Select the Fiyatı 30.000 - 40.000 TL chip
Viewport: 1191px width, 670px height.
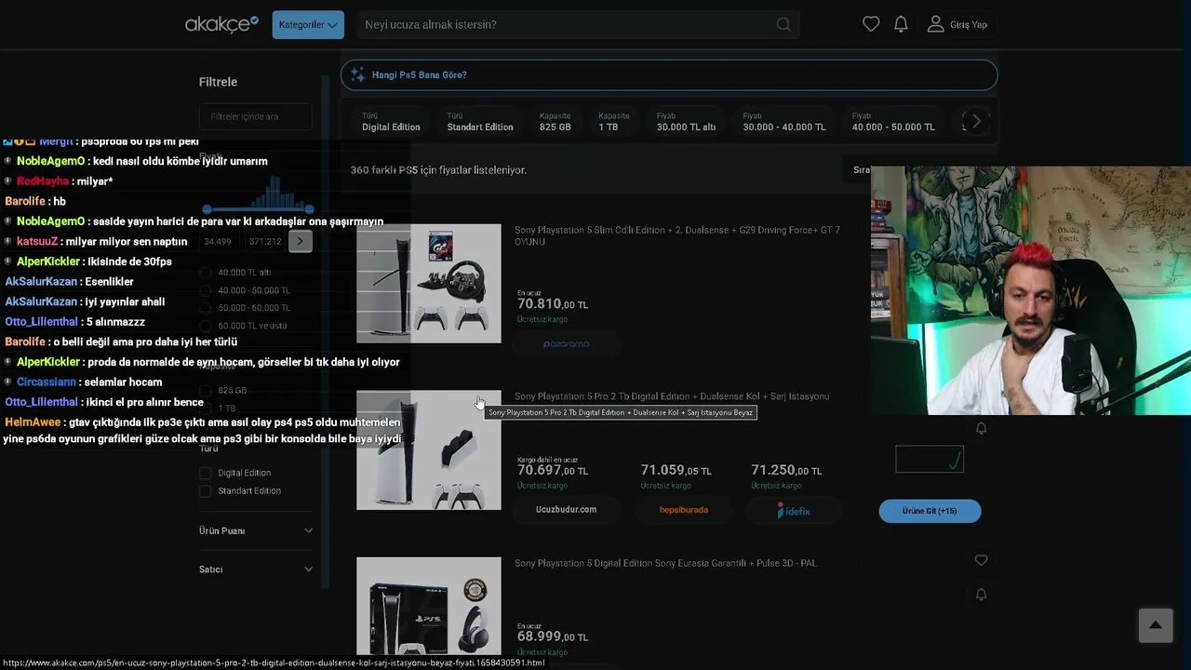coord(784,122)
